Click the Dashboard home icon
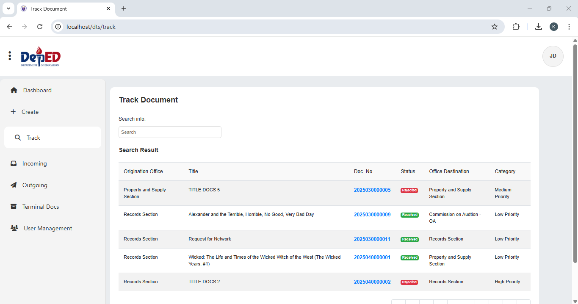Viewport: 578px width, 304px height. (x=14, y=90)
